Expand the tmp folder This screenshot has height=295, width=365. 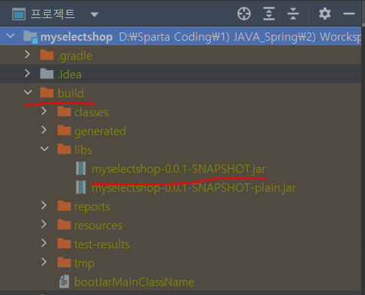44,262
